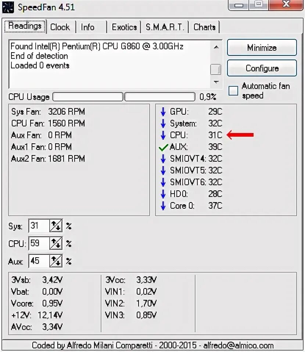Screen dimensions: 305x352
Task: Click the arrow icon beside SMIOVT4
Action: (x=163, y=159)
